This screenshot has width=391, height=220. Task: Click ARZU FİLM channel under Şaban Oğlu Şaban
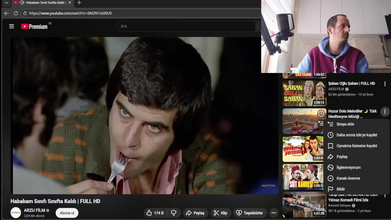point(336,89)
